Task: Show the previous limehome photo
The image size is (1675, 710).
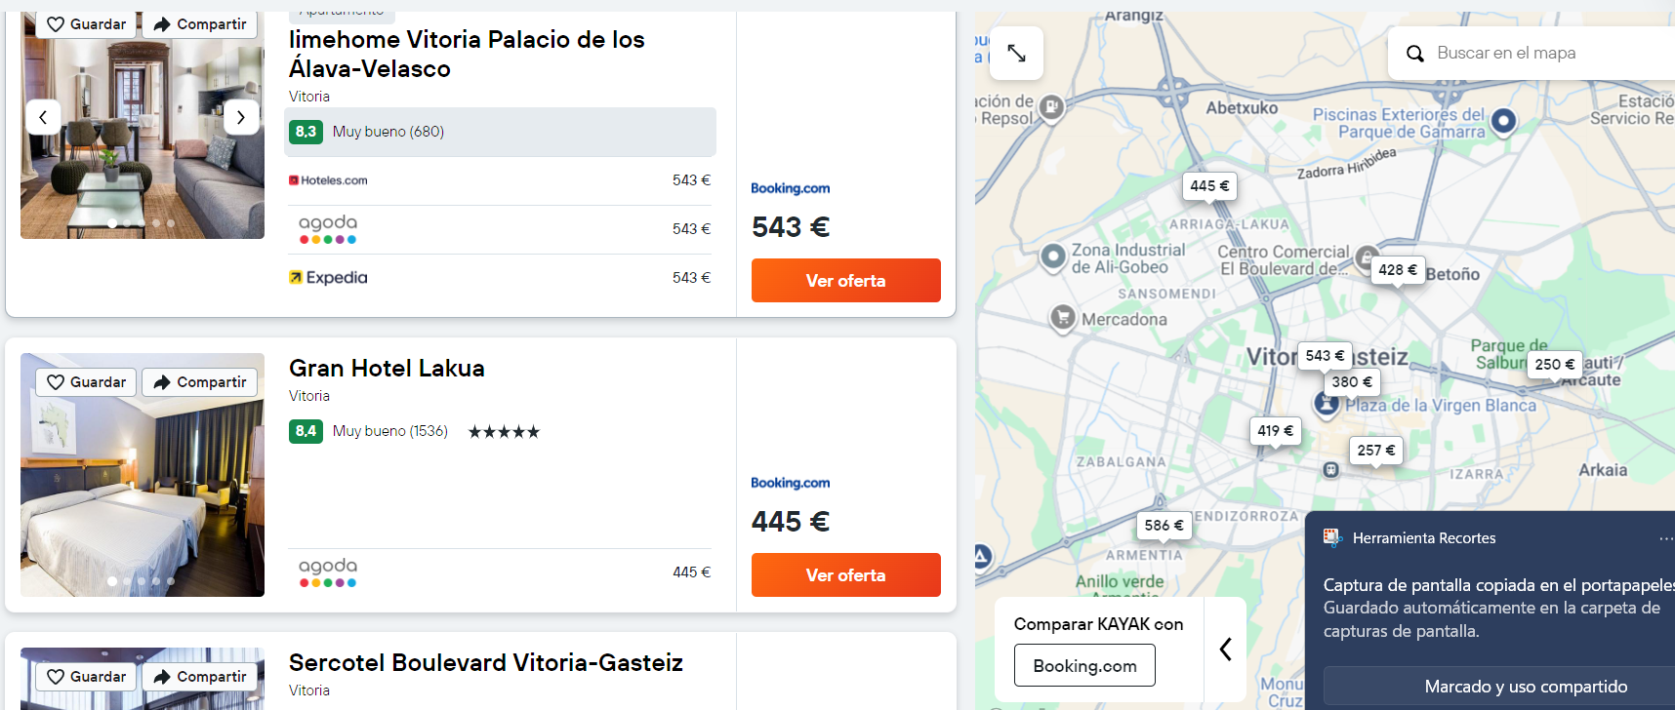Action: 43,117
